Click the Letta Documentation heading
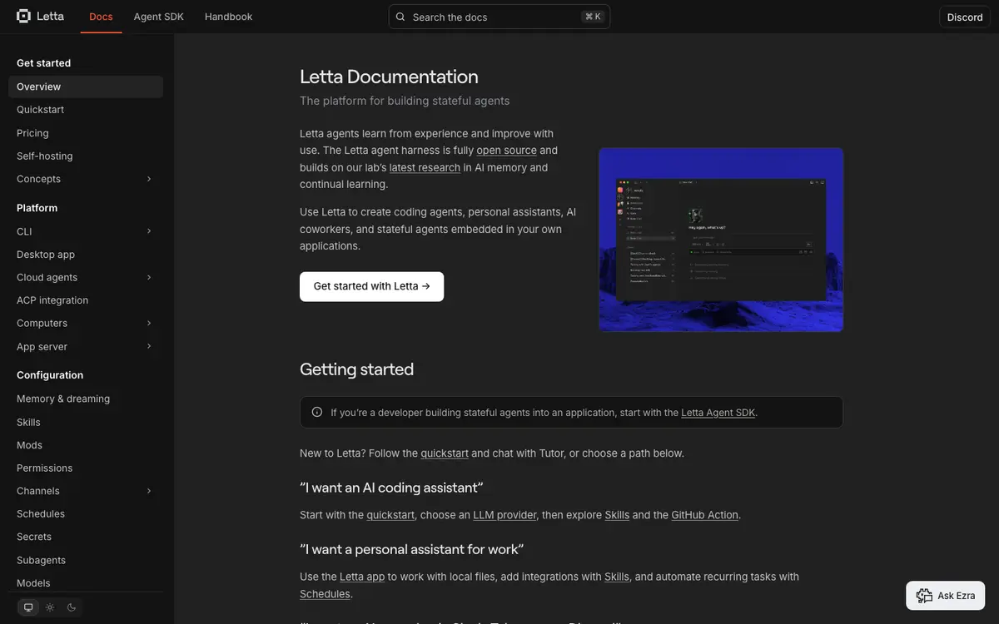The height and width of the screenshot is (624, 999). [x=389, y=77]
